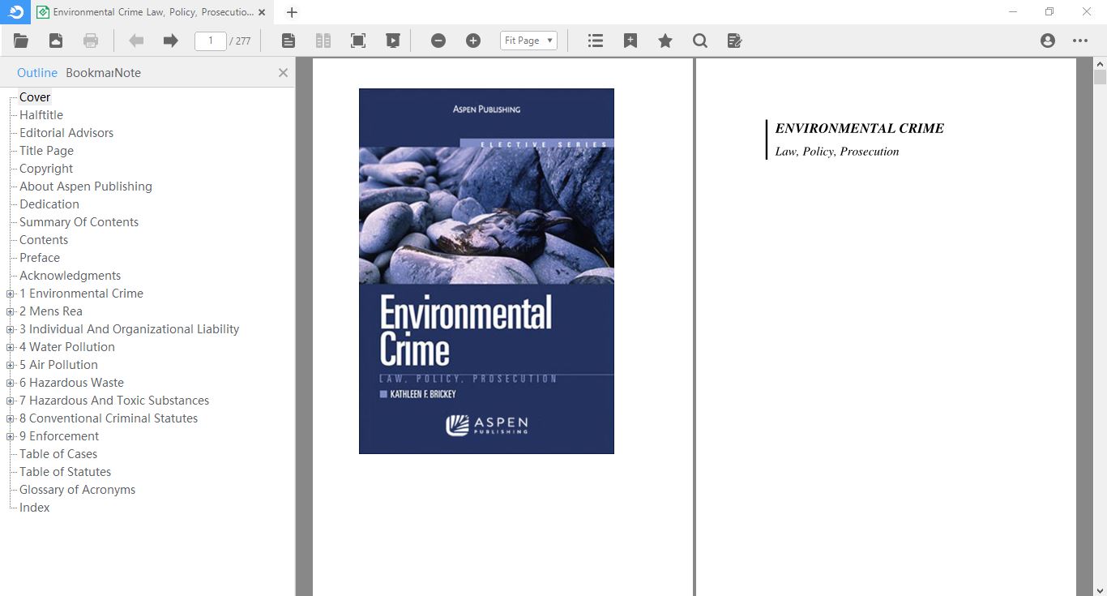Expand chapter 4 Water Pollution
The image size is (1107, 596).
11,347
